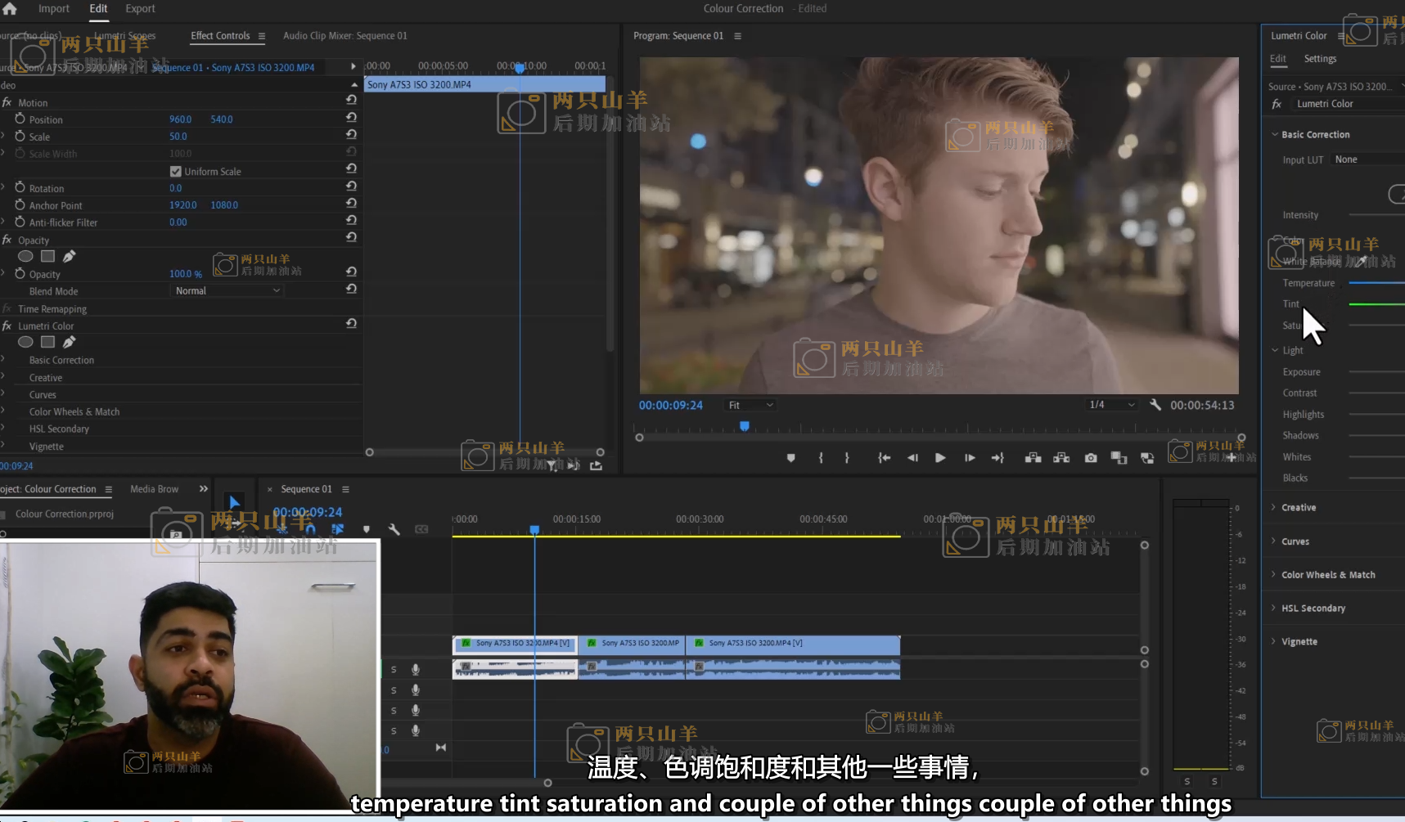Open the Blend Mode dropdown
The image size is (1405, 822).
point(227,291)
